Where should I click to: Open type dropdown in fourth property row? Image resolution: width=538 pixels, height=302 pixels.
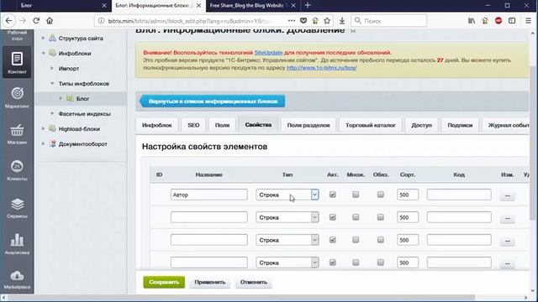coord(287,263)
